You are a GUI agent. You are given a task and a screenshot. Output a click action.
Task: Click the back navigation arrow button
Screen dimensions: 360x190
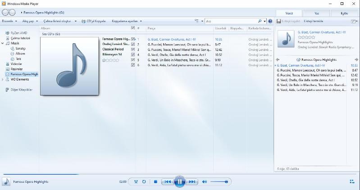pyautogui.click(x=5, y=13)
